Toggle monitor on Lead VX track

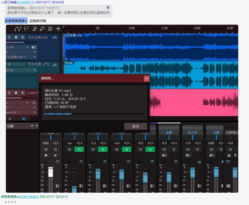(x=23, y=93)
